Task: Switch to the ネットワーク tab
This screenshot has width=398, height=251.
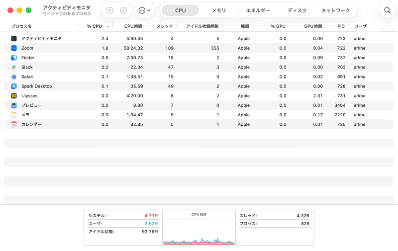Action: [335, 10]
